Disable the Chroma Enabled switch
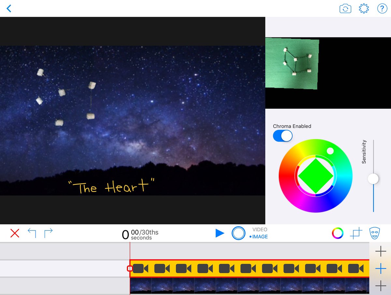 (x=282, y=136)
